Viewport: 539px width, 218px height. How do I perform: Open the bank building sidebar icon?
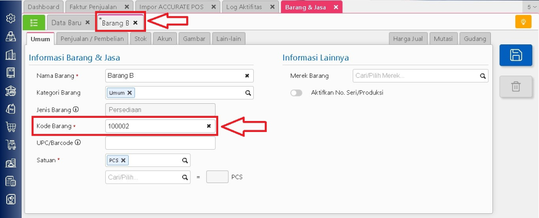click(x=10, y=91)
